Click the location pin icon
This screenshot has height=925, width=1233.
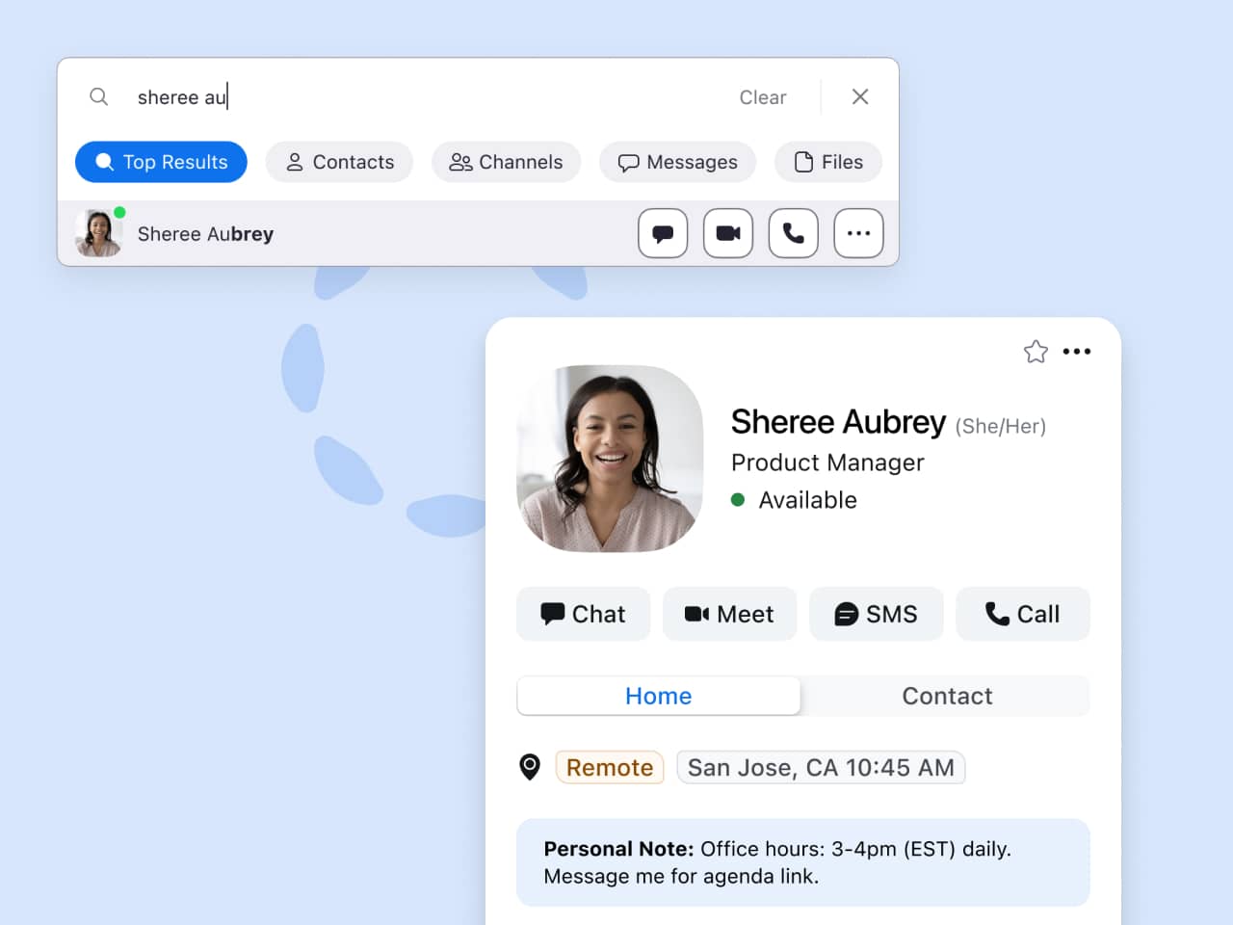(530, 767)
